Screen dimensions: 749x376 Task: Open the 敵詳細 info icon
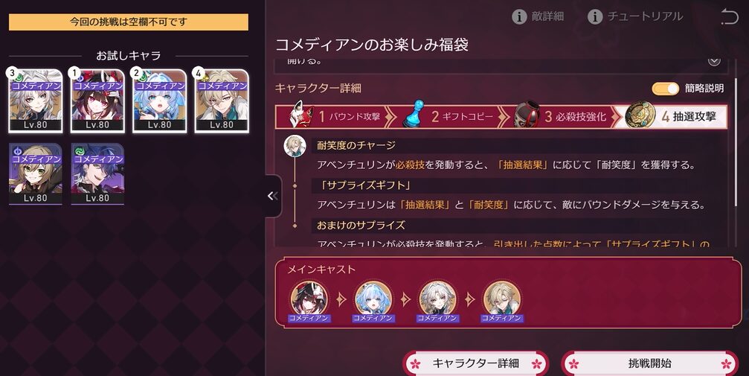point(519,16)
